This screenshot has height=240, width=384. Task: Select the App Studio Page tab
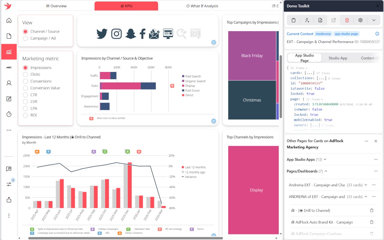(304, 58)
